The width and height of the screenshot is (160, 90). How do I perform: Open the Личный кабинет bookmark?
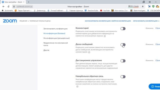(x=56, y=10)
